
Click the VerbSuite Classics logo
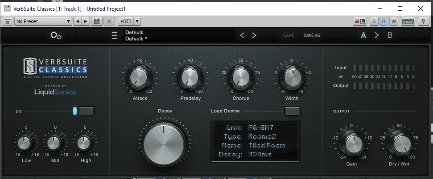tap(55, 68)
